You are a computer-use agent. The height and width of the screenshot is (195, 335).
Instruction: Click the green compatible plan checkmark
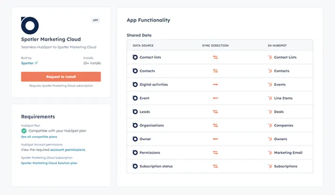coord(24,130)
